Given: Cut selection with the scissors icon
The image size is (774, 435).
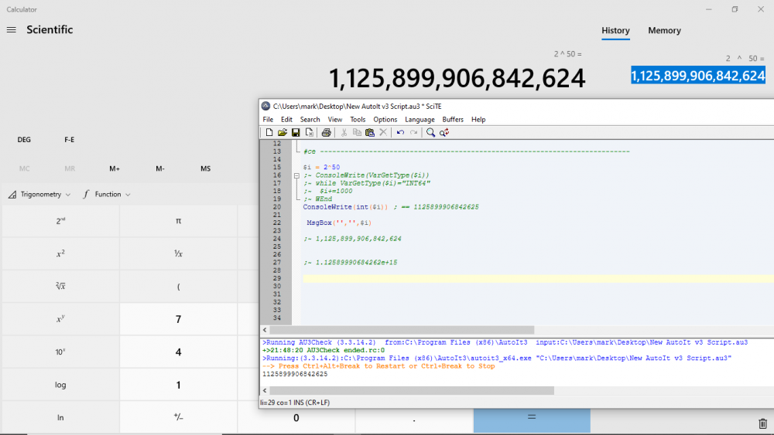Looking at the screenshot, I should pos(344,133).
